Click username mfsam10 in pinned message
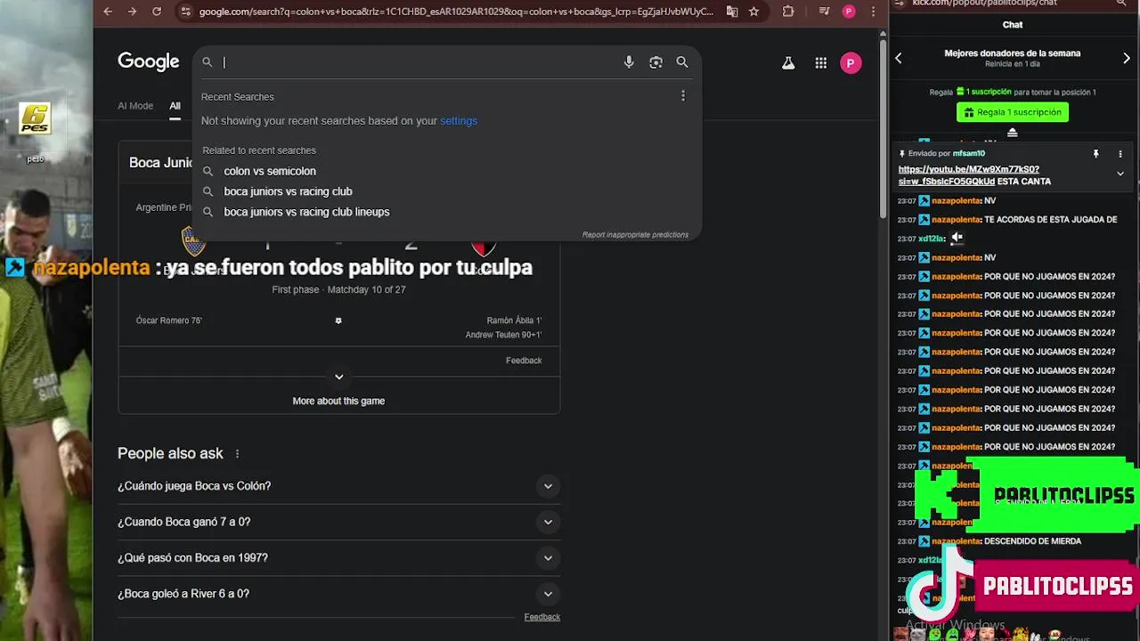 pyautogui.click(x=969, y=154)
